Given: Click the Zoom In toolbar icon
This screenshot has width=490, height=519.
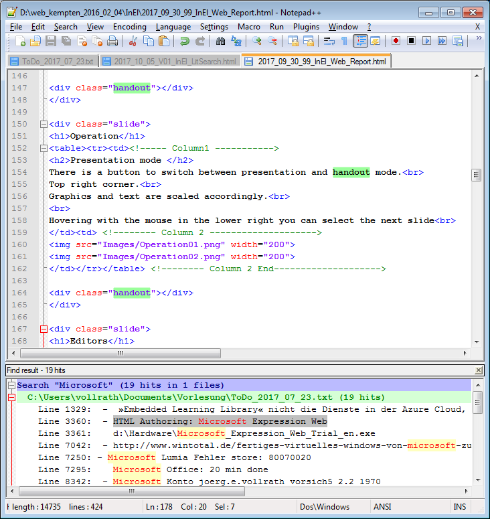Looking at the screenshot, I should (256, 42).
